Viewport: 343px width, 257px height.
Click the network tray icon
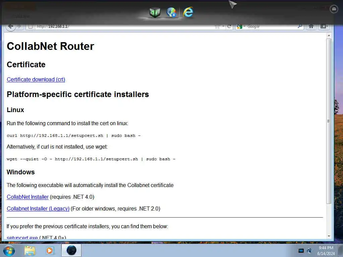pyautogui.click(x=309, y=251)
